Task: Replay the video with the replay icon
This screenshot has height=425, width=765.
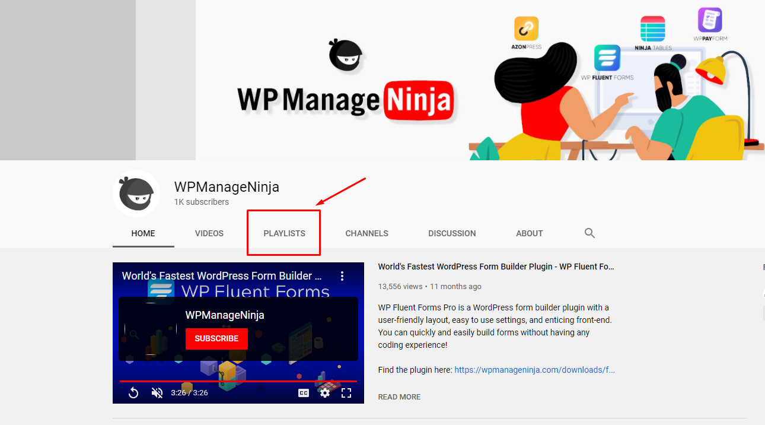Action: [x=133, y=392]
